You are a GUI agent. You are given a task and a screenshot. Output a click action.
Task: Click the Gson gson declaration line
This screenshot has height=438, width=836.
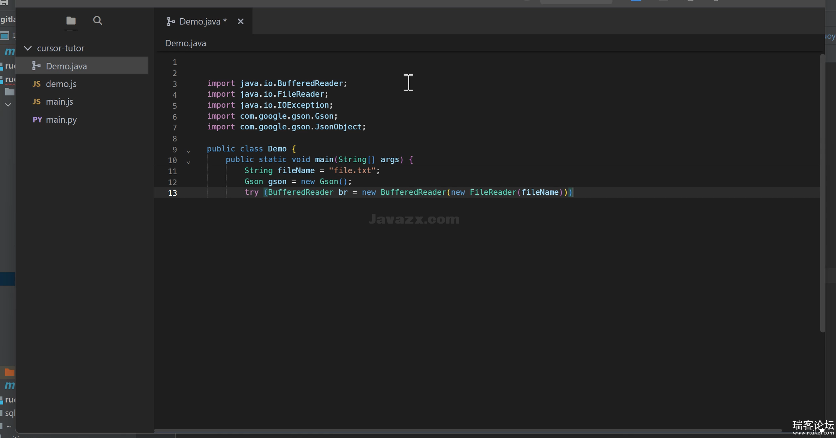[x=298, y=182]
